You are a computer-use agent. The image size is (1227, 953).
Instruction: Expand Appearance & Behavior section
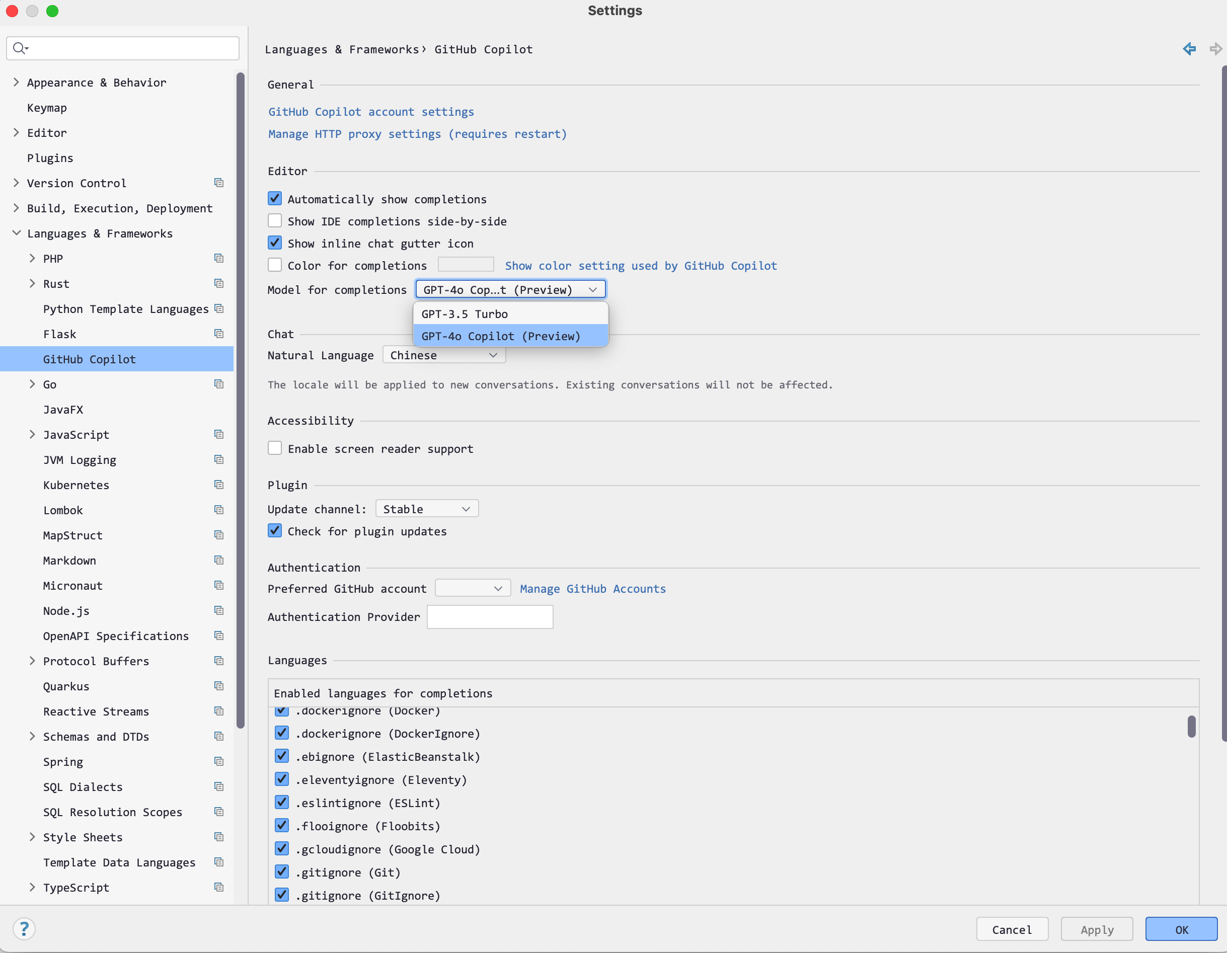(16, 83)
